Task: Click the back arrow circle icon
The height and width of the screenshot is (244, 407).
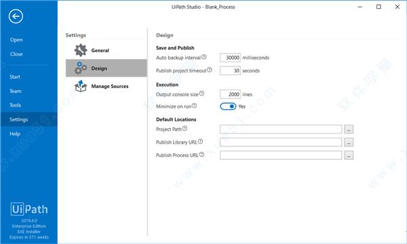Action: pos(16,16)
